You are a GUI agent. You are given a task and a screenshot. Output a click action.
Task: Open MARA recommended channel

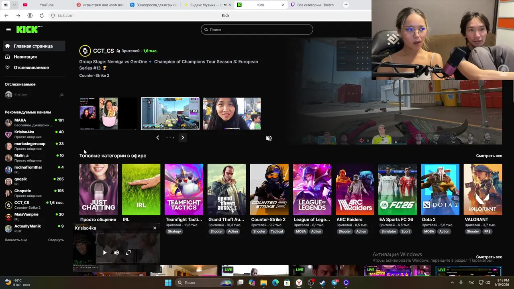35,122
